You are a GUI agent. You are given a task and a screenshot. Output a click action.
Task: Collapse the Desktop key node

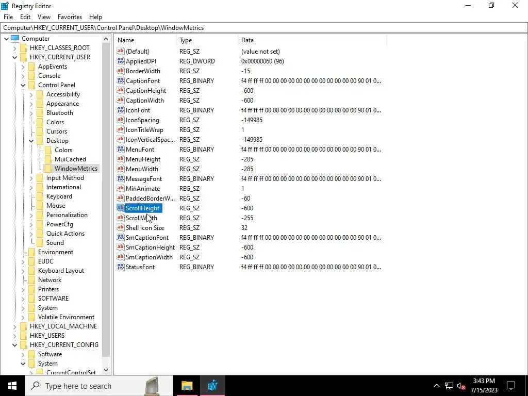pos(31,141)
